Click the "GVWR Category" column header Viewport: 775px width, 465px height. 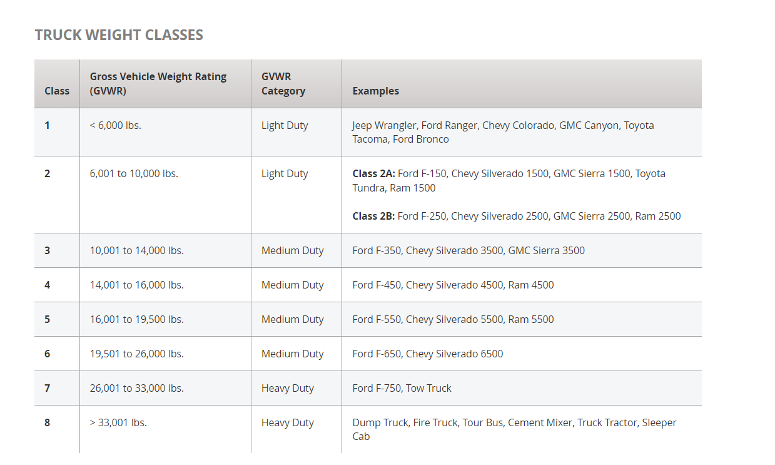[x=283, y=84]
